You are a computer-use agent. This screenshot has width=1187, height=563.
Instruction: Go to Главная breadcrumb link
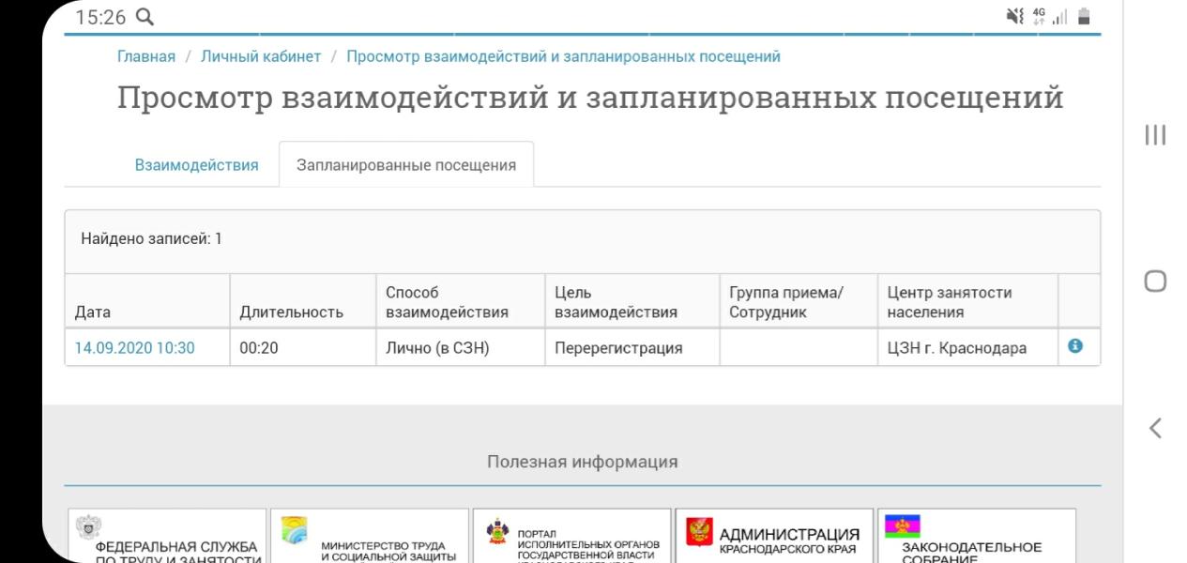pyautogui.click(x=146, y=56)
